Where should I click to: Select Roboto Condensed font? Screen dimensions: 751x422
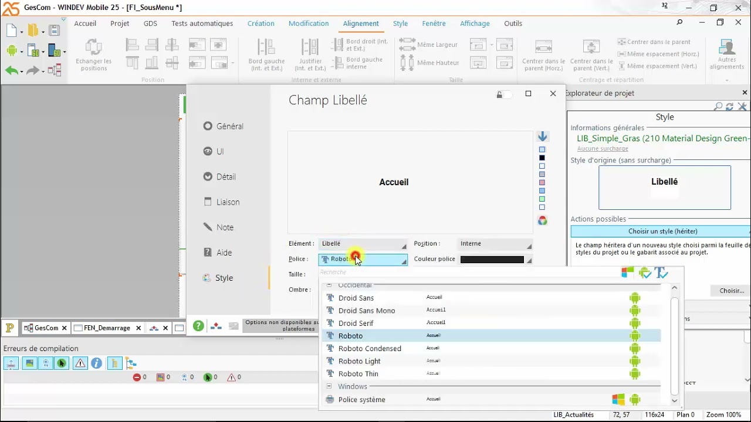[x=491, y=348]
